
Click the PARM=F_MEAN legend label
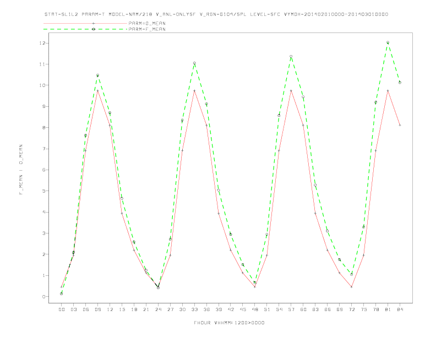147,29
